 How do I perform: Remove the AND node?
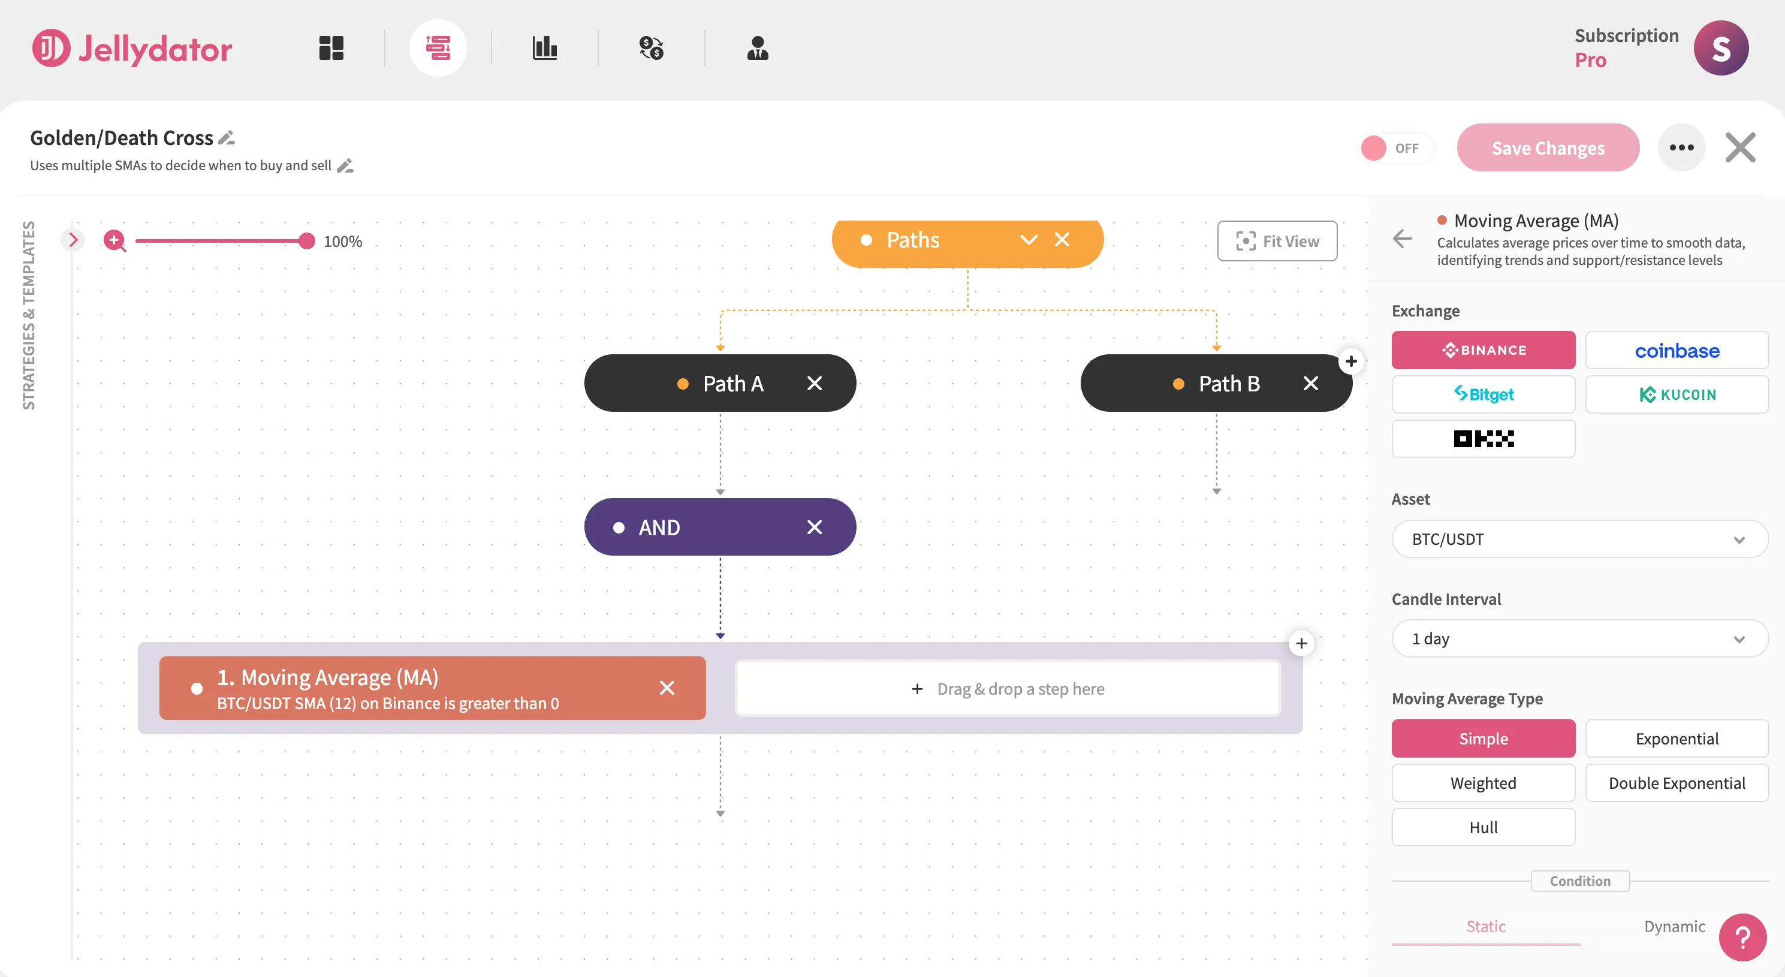(814, 527)
